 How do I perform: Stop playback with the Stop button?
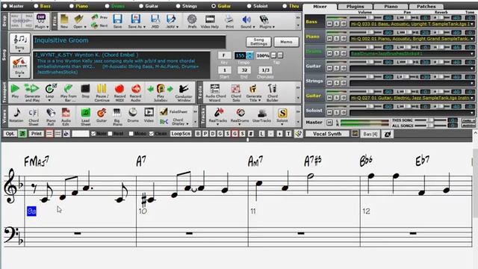(x=85, y=91)
